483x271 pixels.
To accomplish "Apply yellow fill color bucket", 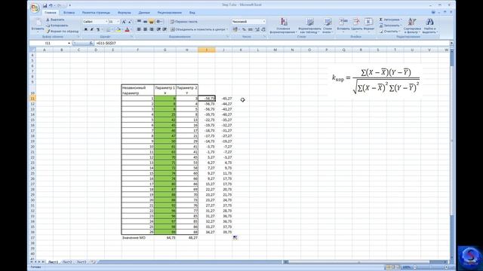I will (x=118, y=29).
